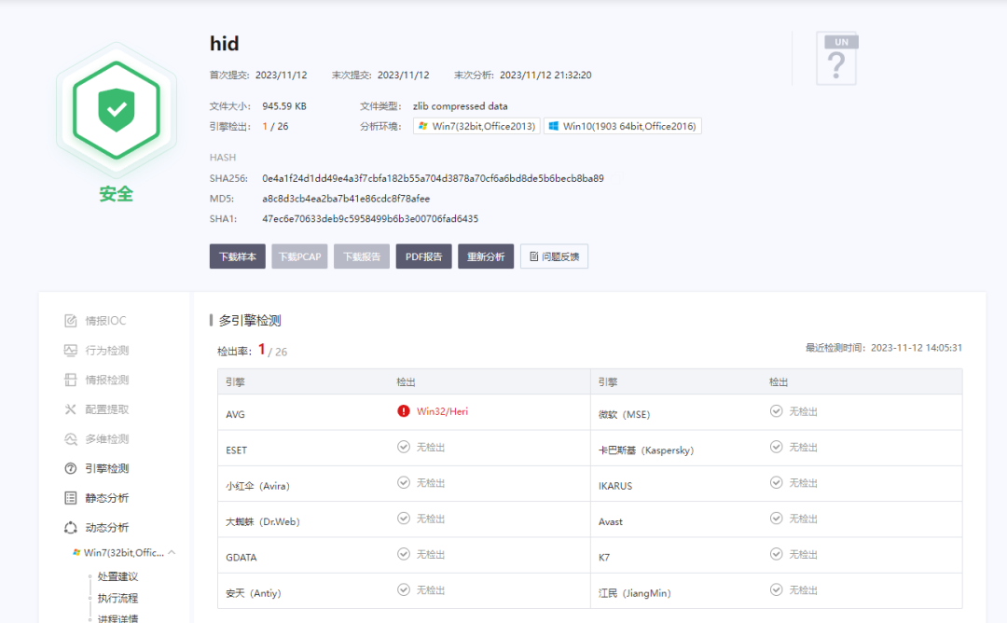Open the Win7(32bit,Offic... tree item
This screenshot has height=623, width=1007.
[124, 552]
